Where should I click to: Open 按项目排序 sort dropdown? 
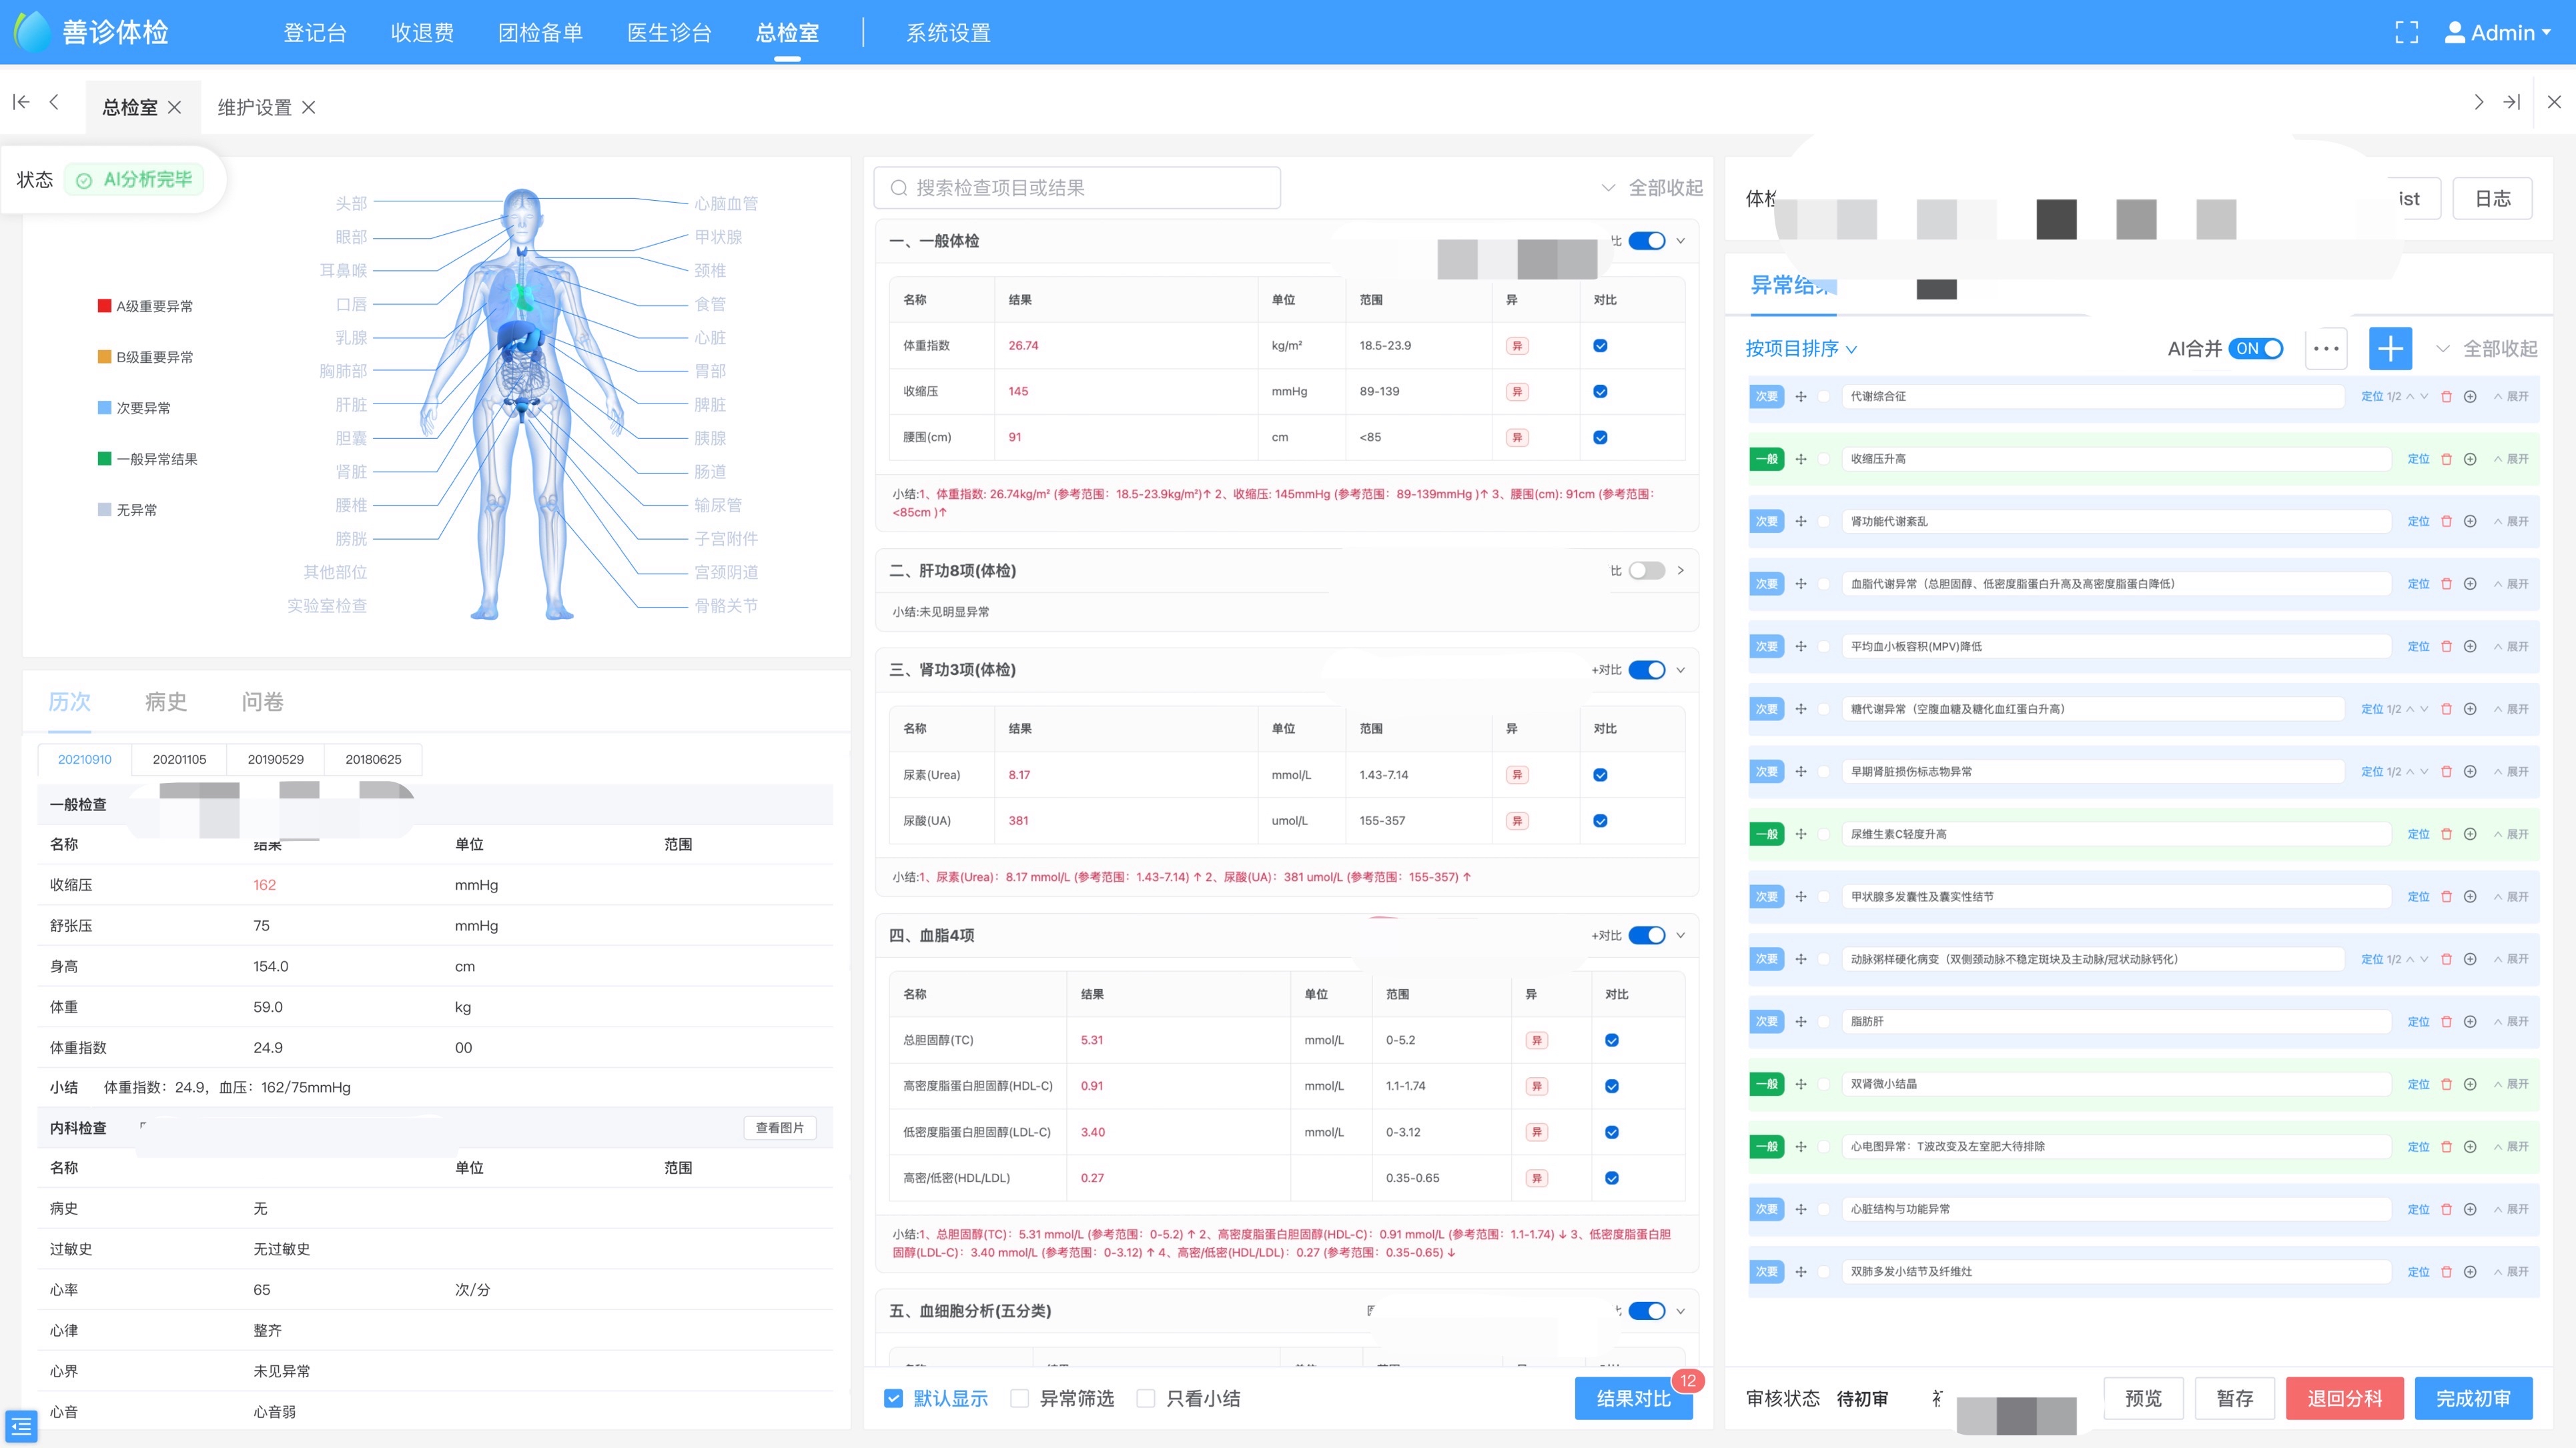tap(1800, 348)
